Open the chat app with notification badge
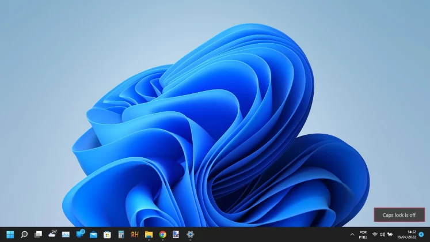 [80, 234]
